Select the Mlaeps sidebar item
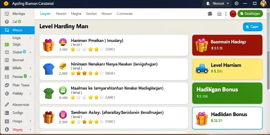 (x=17, y=30)
